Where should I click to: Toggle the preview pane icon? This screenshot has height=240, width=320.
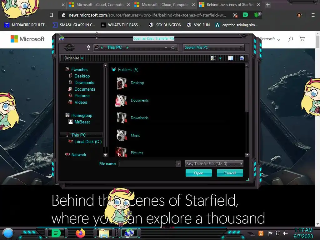click(x=231, y=58)
